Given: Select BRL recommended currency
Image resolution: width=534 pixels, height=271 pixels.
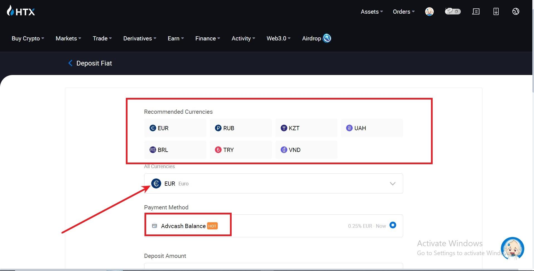Looking at the screenshot, I should (175, 150).
